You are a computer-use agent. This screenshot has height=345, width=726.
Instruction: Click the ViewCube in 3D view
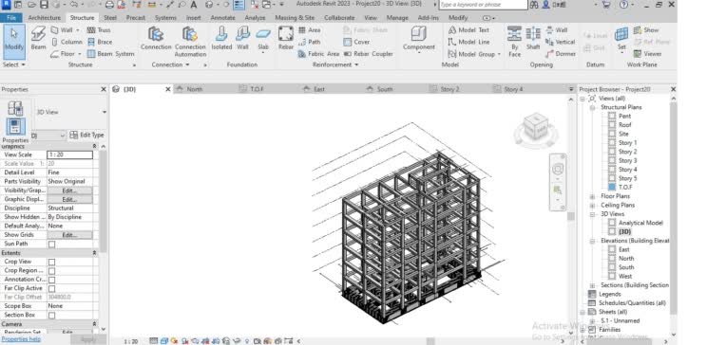pos(536,129)
